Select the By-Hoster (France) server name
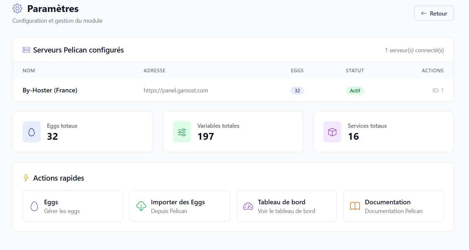The width and height of the screenshot is (469, 250). pos(50,90)
